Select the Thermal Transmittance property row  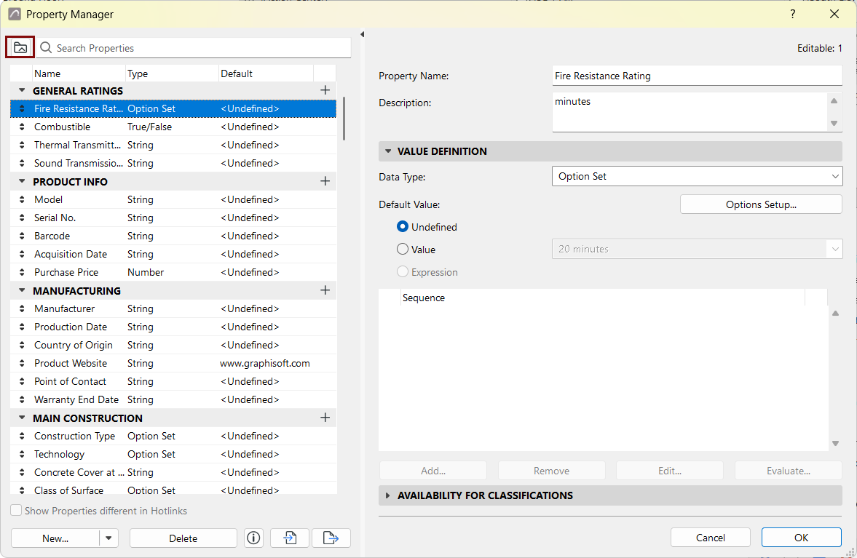[173, 146]
